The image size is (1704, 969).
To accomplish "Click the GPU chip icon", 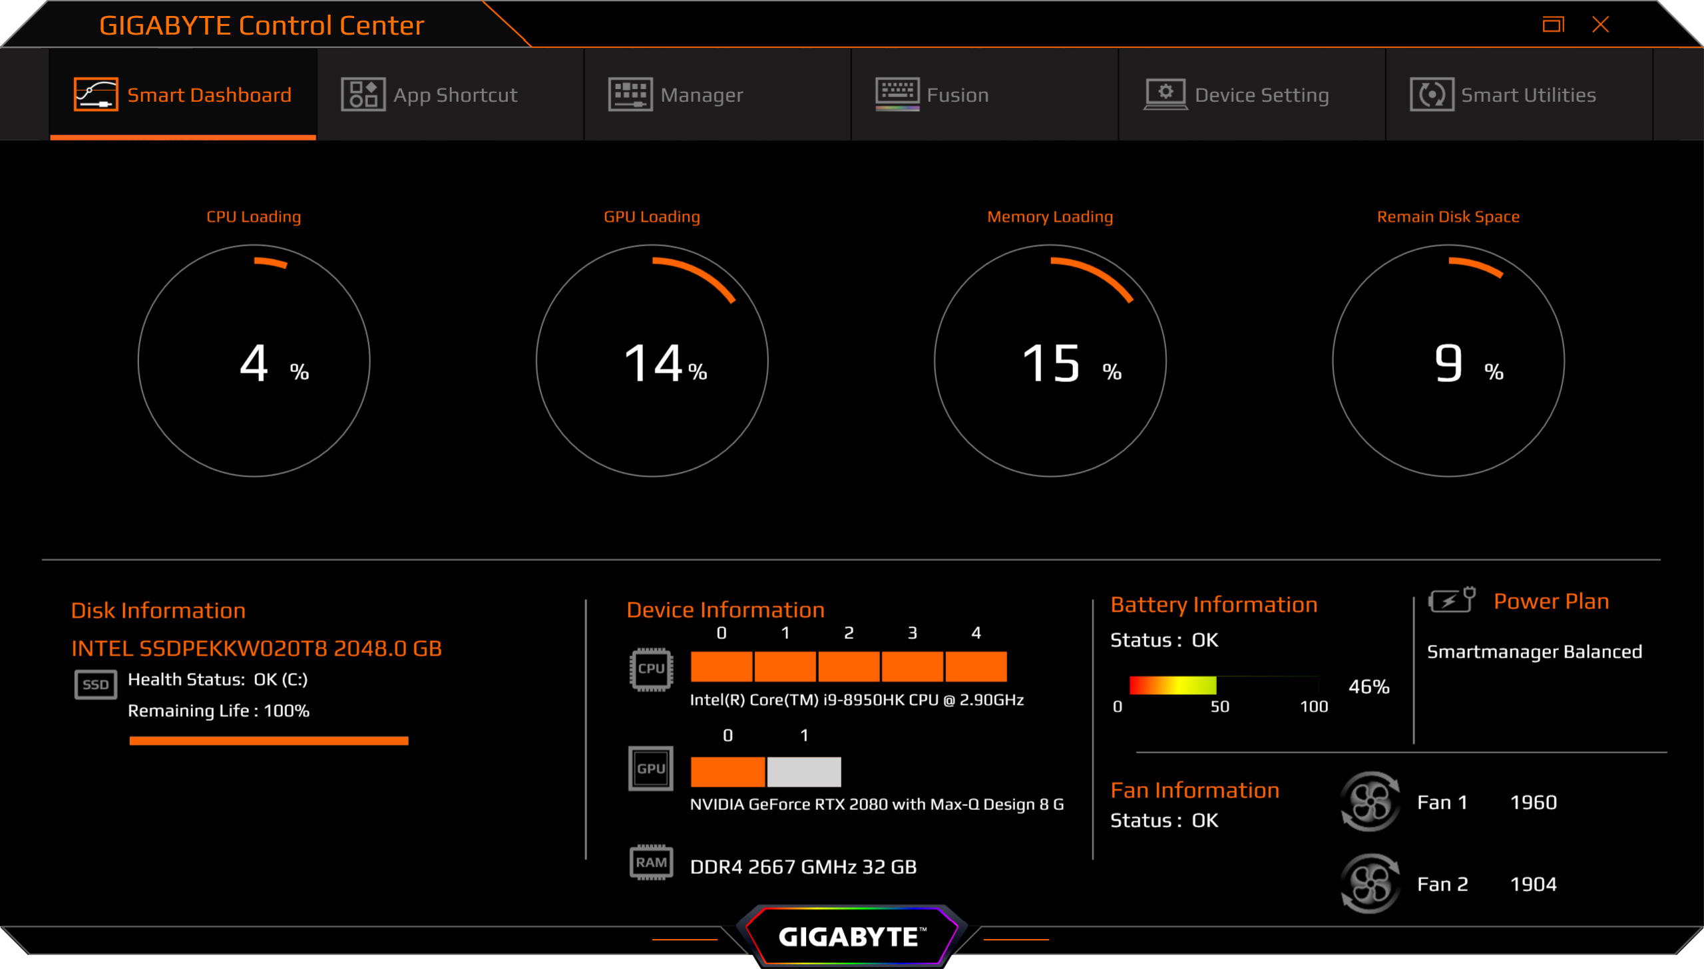I will 650,769.
